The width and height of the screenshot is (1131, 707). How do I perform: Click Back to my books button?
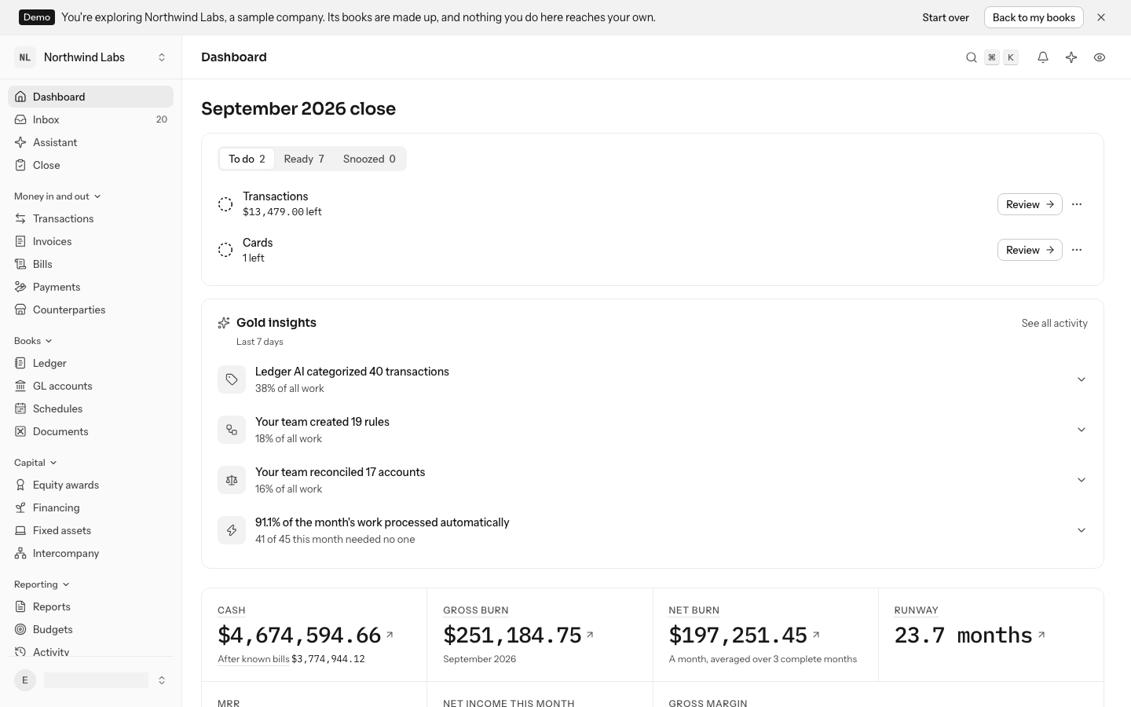1034,17
